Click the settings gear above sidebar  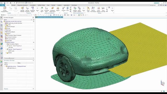tap(1, 17)
